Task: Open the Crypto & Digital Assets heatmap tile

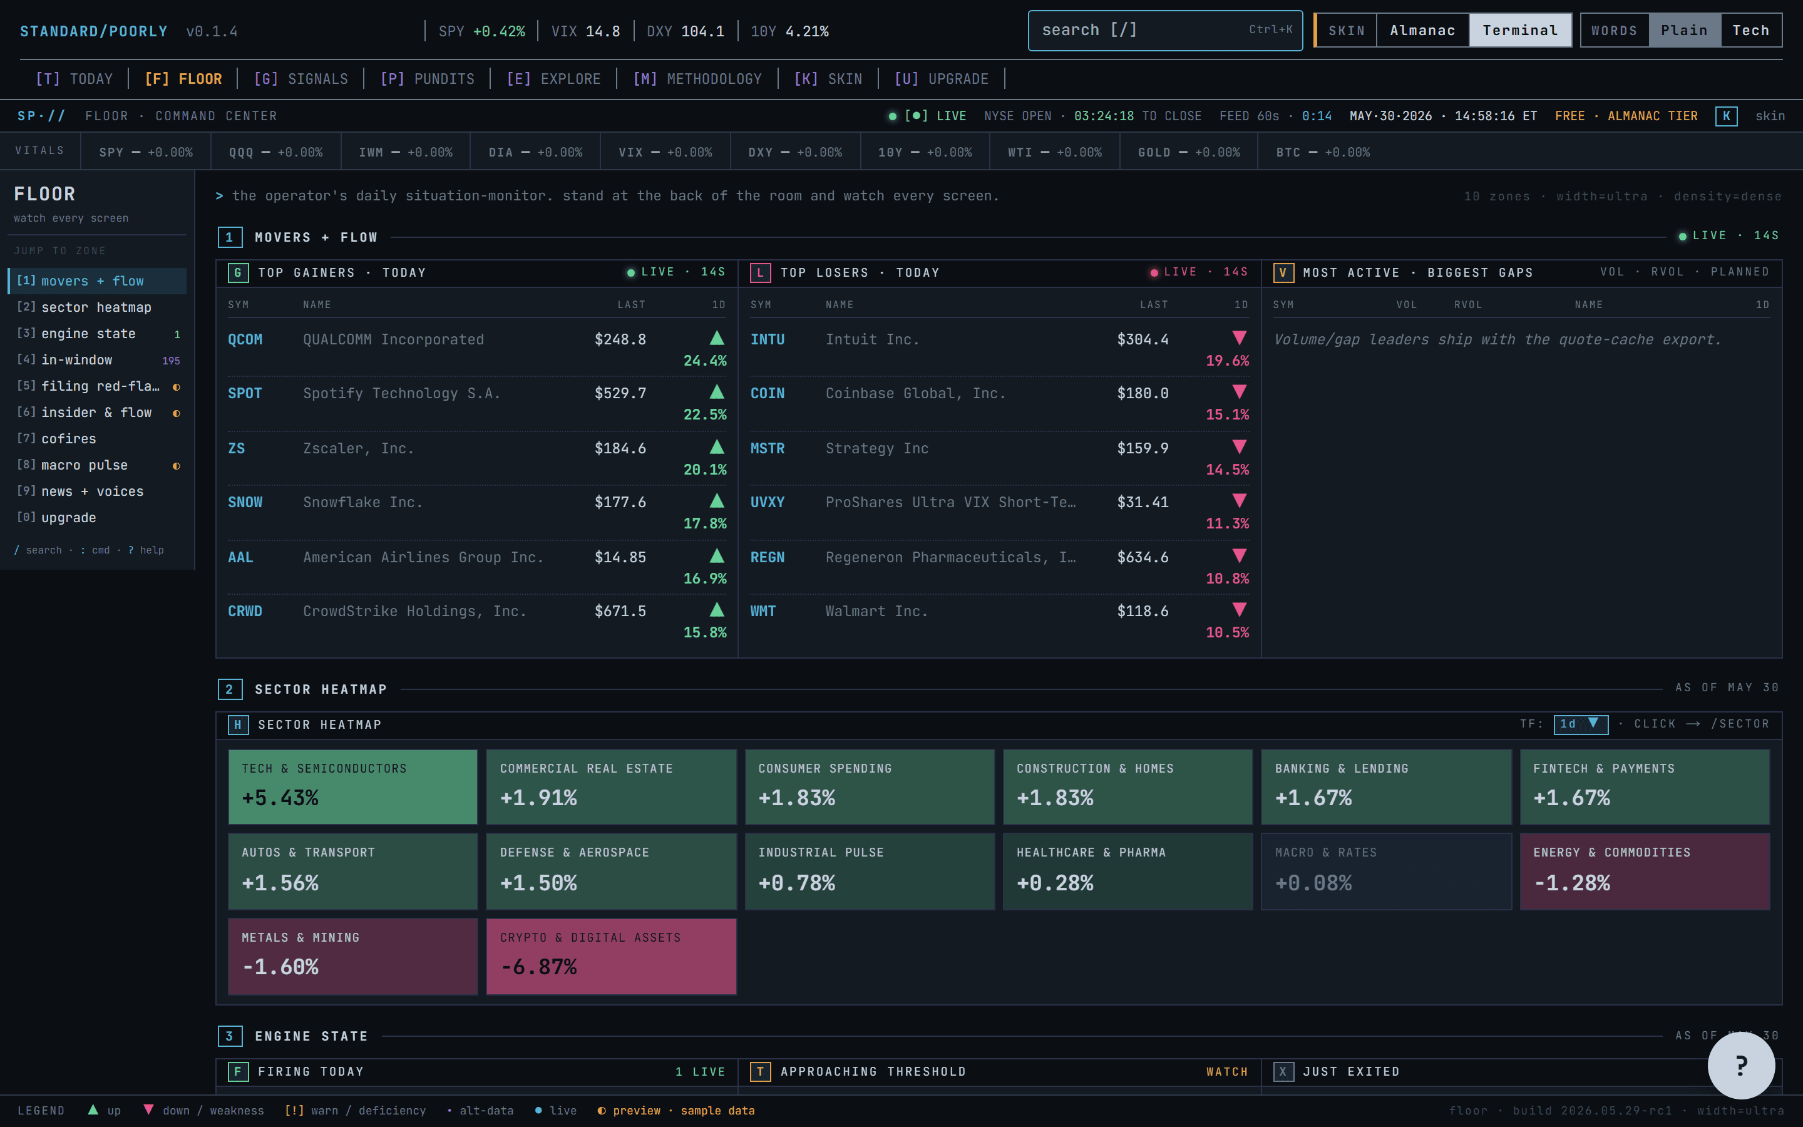Action: click(x=612, y=956)
